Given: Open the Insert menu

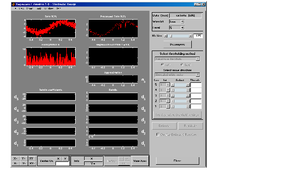Looking at the screenshot, I should pyautogui.click(x=30, y=8).
